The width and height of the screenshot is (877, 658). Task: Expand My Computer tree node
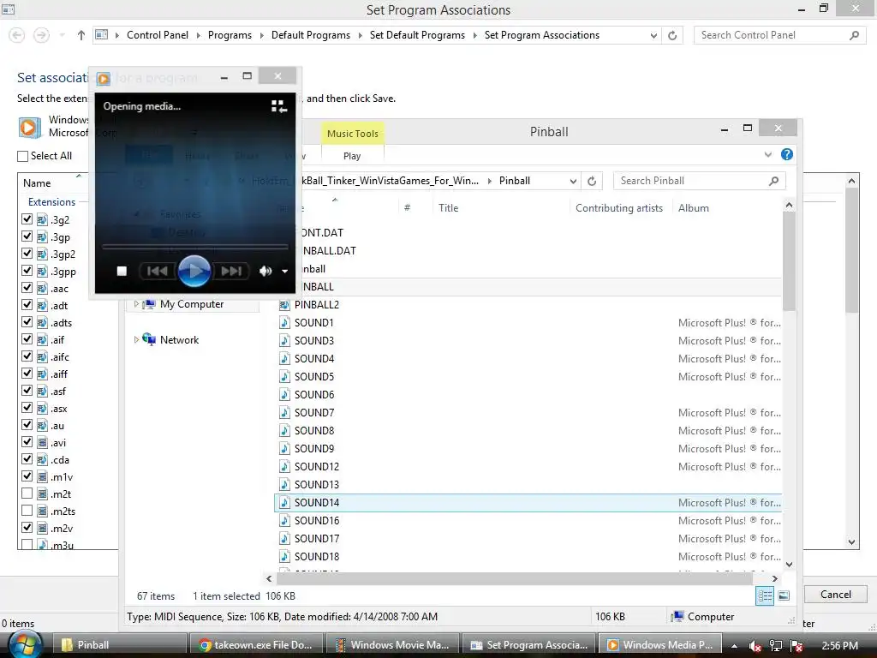pyautogui.click(x=136, y=304)
